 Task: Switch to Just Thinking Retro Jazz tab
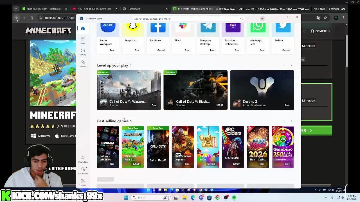pyautogui.click(x=94, y=9)
